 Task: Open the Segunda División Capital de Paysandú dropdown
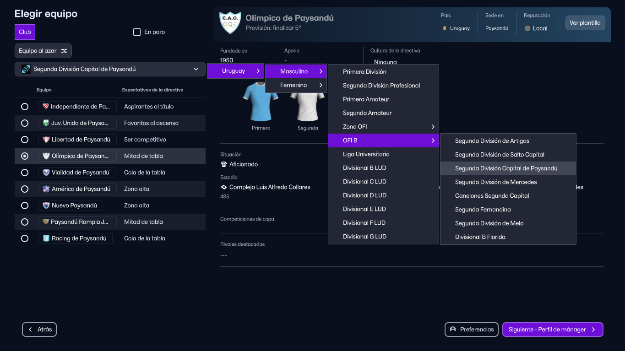click(x=110, y=69)
